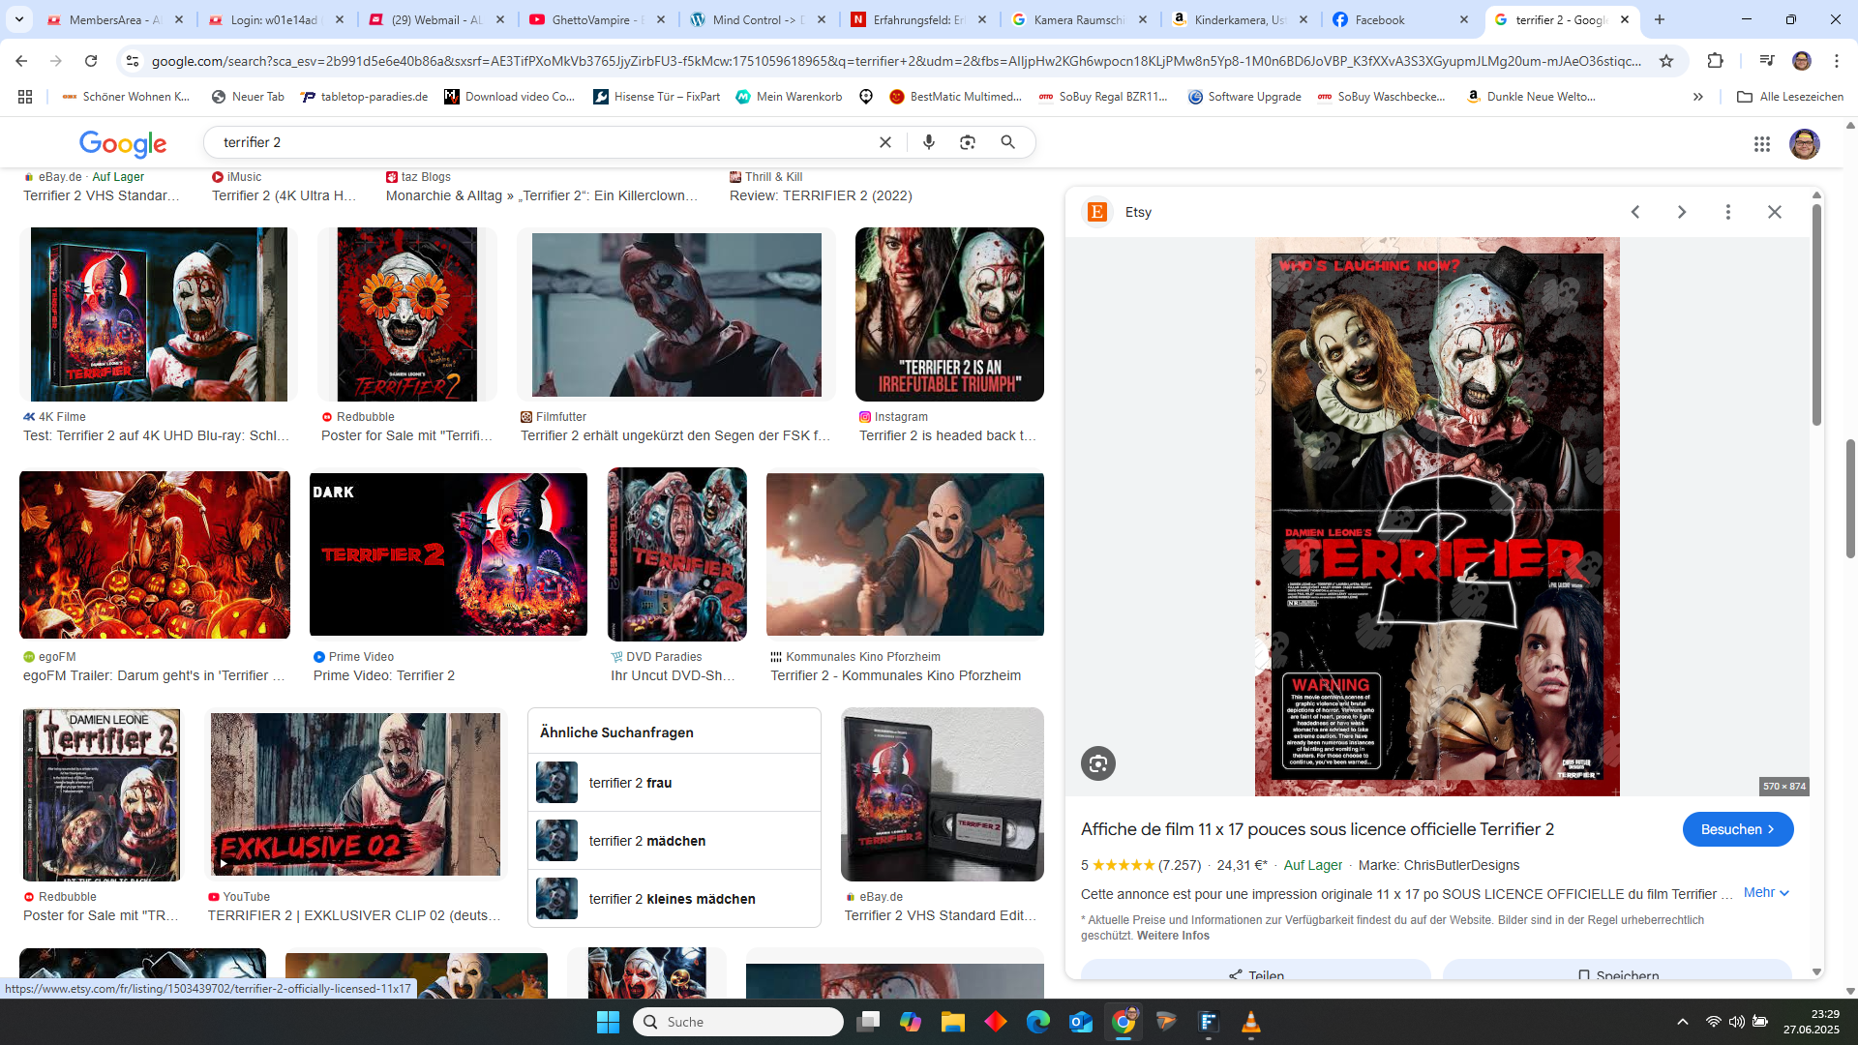Switch to the GhettoVampire YouTube tab
Viewport: 1858px width, 1045px height.
[x=597, y=19]
